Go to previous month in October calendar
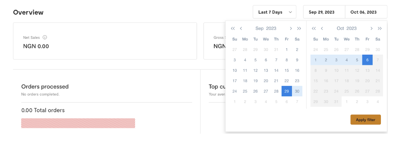This screenshot has height=147, width=402. (322, 28)
